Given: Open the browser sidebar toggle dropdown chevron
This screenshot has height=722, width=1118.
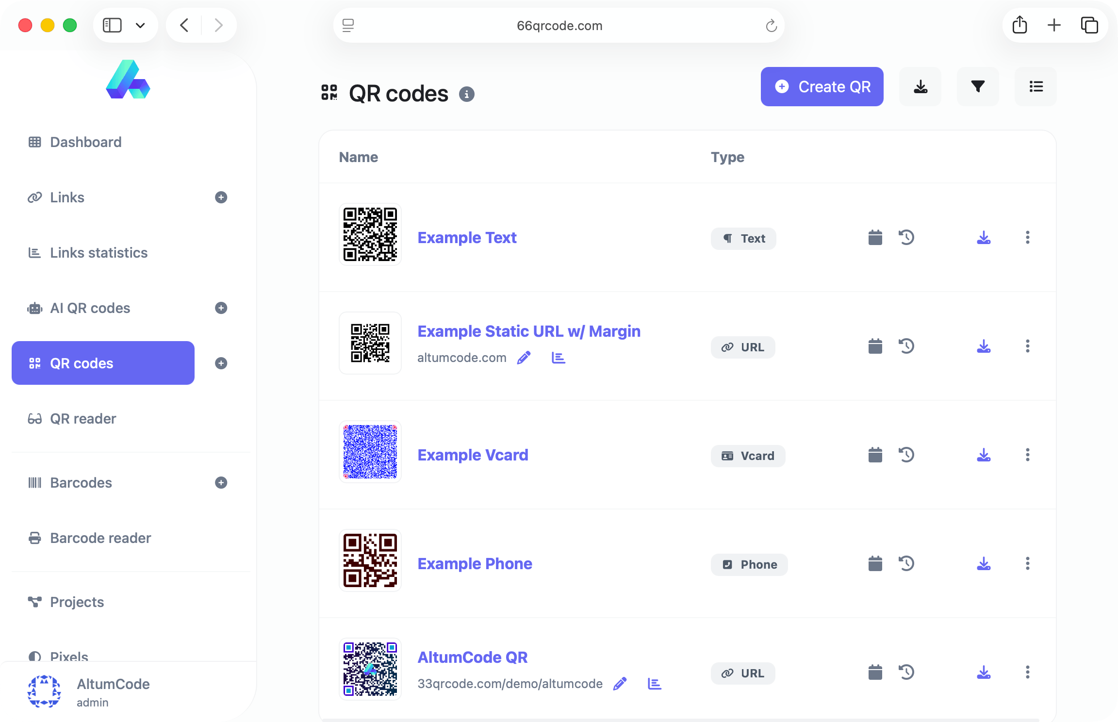Looking at the screenshot, I should click(140, 25).
